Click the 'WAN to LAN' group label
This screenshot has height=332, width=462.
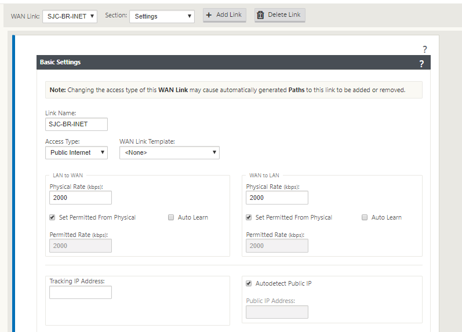[264, 176]
